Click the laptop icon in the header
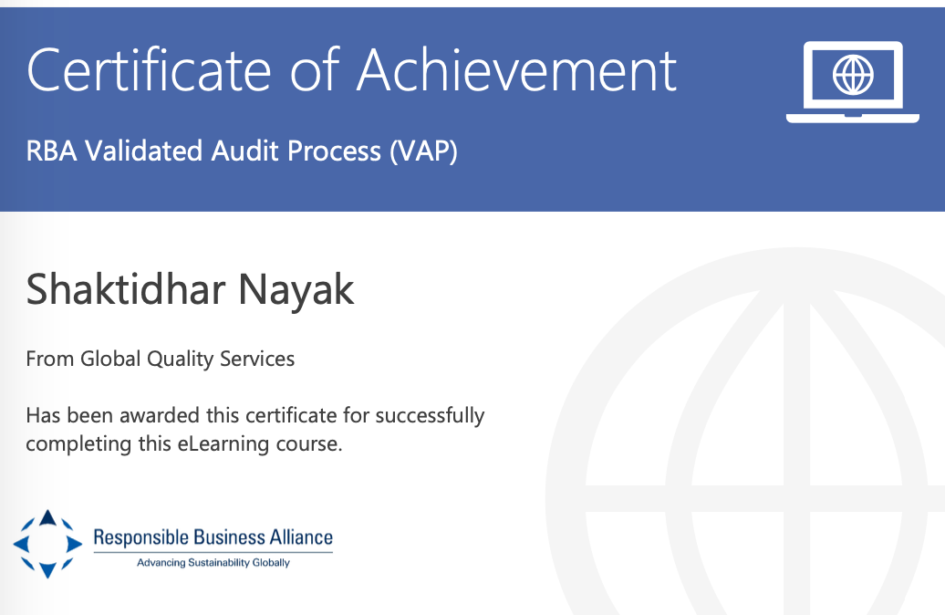The image size is (945, 615). (852, 81)
